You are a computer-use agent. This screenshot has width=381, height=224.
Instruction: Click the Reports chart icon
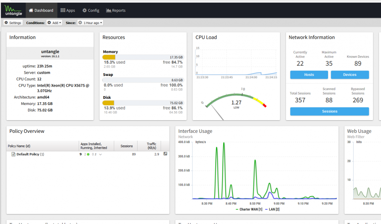pos(109,10)
